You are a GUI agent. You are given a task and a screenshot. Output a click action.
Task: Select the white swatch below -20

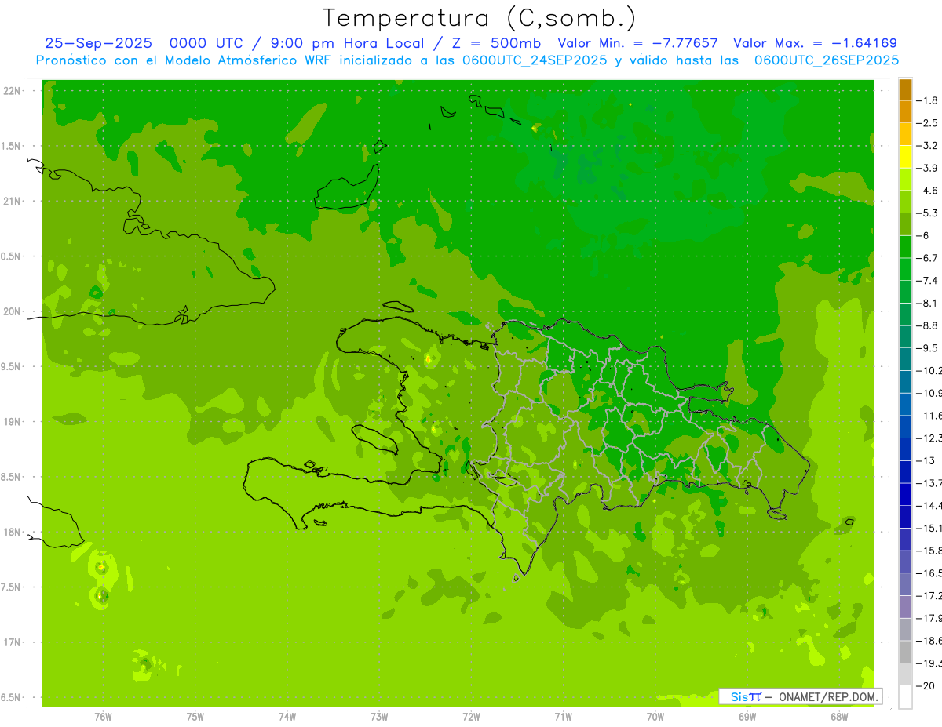pos(905,696)
